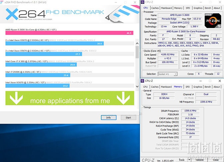The width and height of the screenshot is (224, 162).
Task: Click the Channel # value Dual
Action: (206, 94)
